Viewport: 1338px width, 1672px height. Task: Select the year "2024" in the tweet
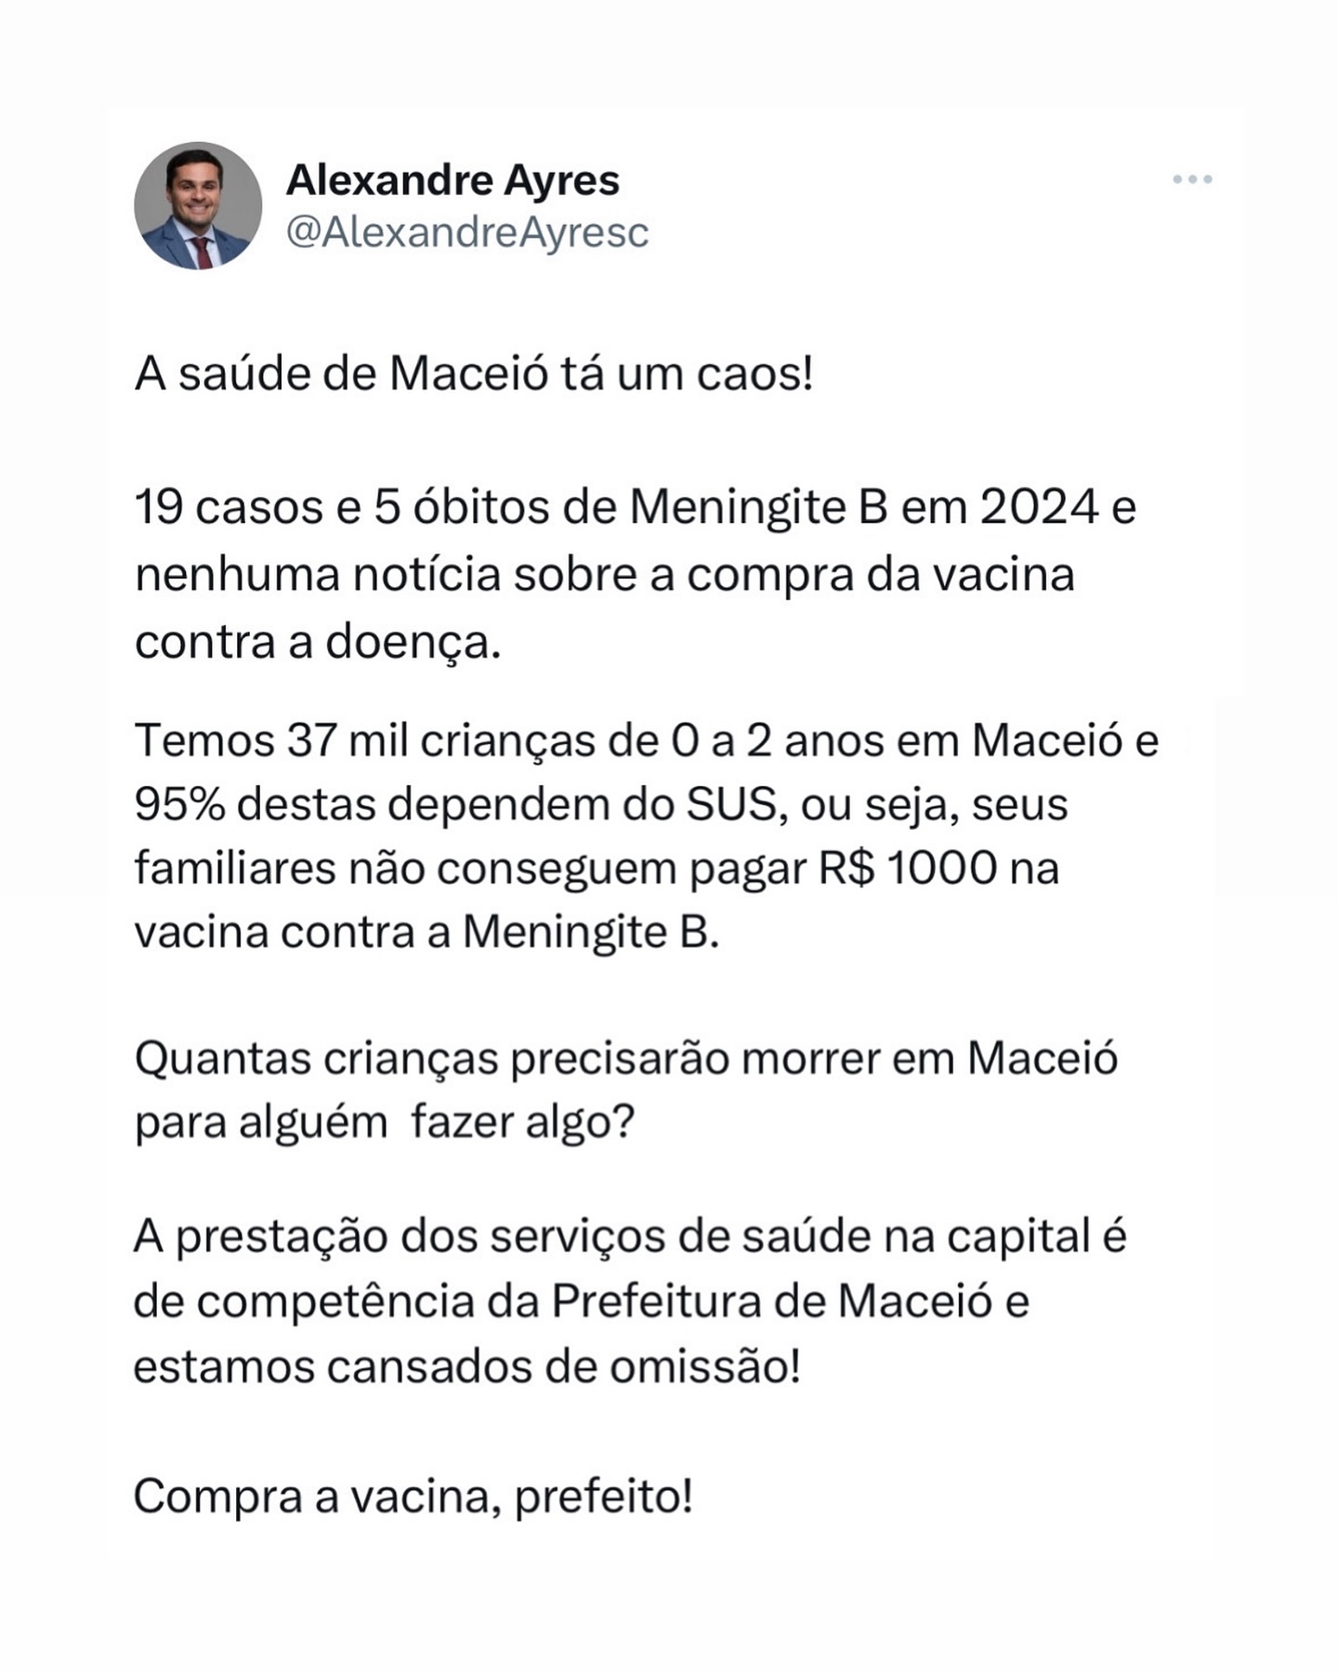(1039, 508)
